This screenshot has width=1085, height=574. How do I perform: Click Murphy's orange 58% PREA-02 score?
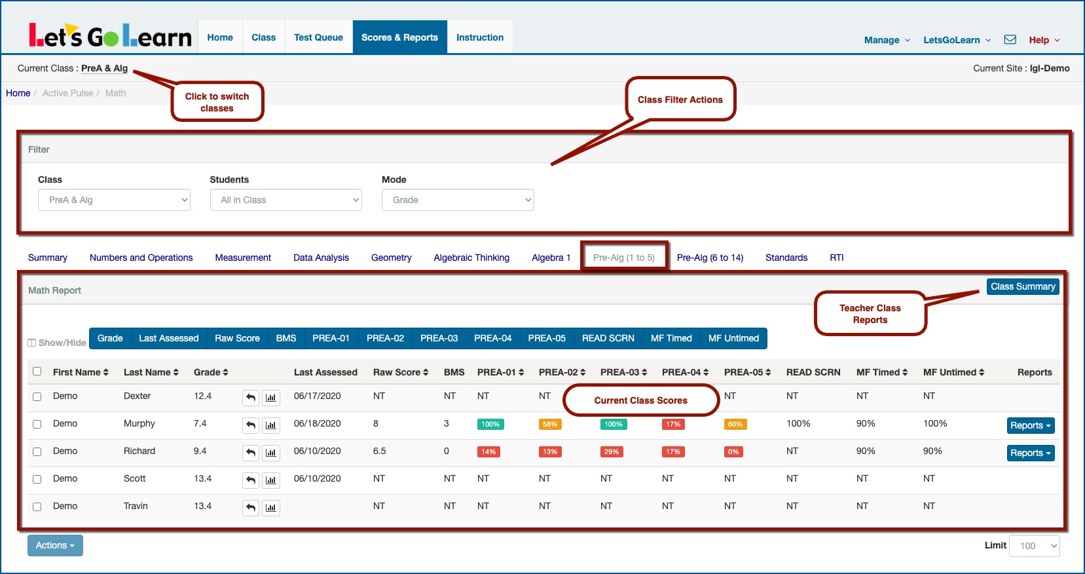click(550, 424)
